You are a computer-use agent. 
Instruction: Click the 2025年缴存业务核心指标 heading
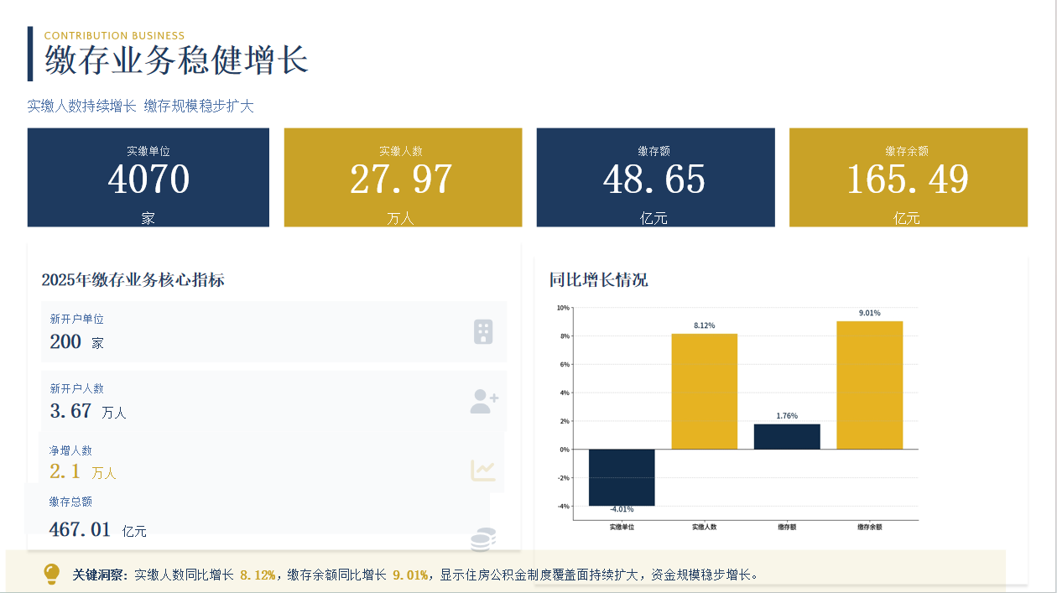click(133, 280)
